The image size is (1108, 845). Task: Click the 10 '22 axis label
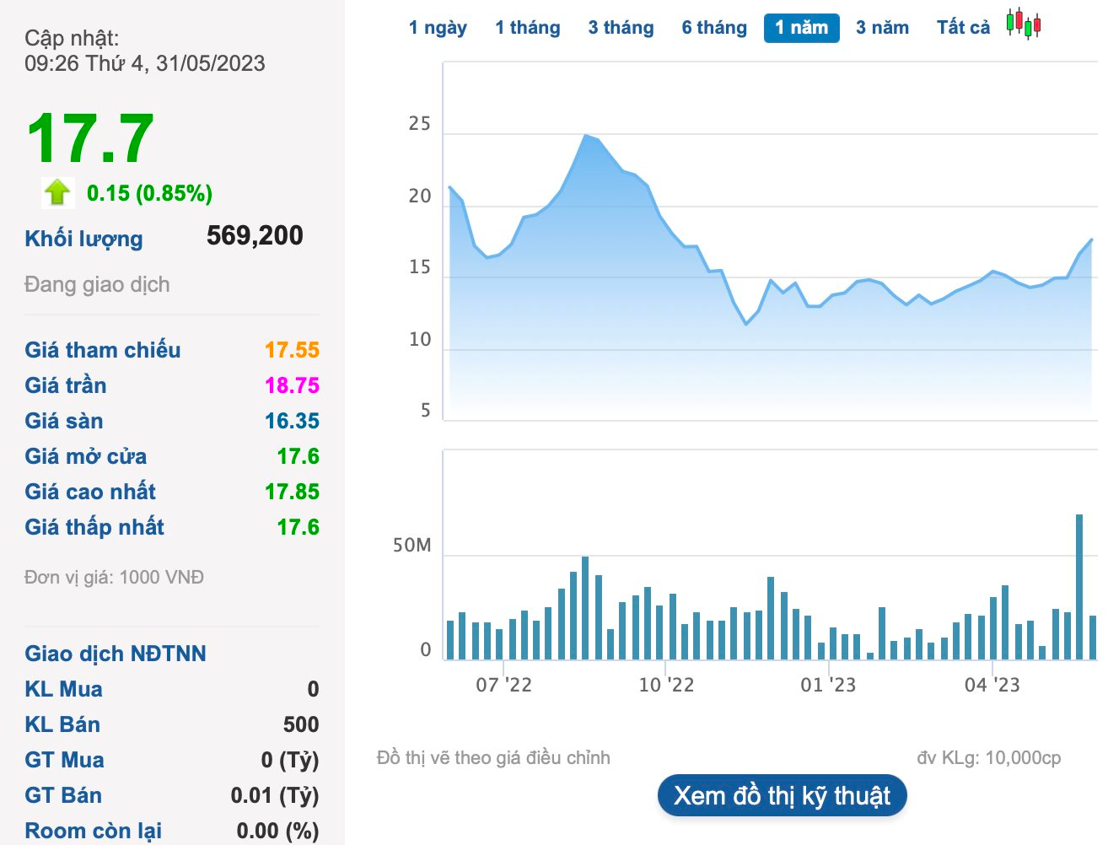point(666,685)
